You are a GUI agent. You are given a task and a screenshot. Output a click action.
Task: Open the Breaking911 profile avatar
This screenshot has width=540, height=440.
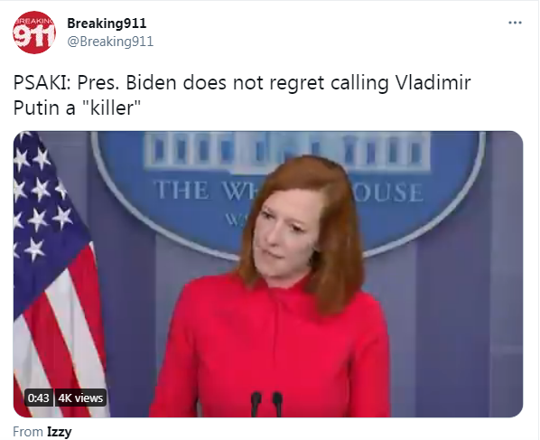tap(34, 32)
